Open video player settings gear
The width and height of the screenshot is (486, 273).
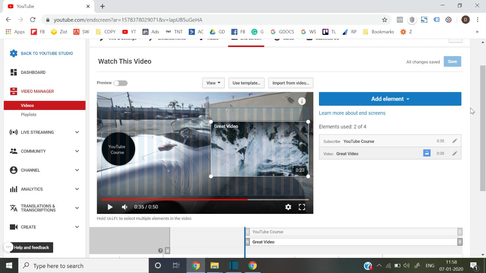tap(288, 207)
